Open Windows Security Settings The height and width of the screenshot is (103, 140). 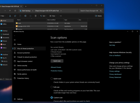coord(29,99)
